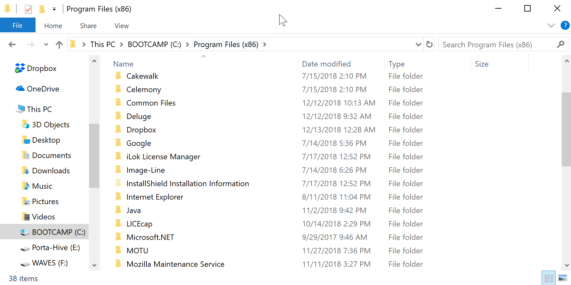
Task: Open the File menu
Action: pyautogui.click(x=18, y=25)
